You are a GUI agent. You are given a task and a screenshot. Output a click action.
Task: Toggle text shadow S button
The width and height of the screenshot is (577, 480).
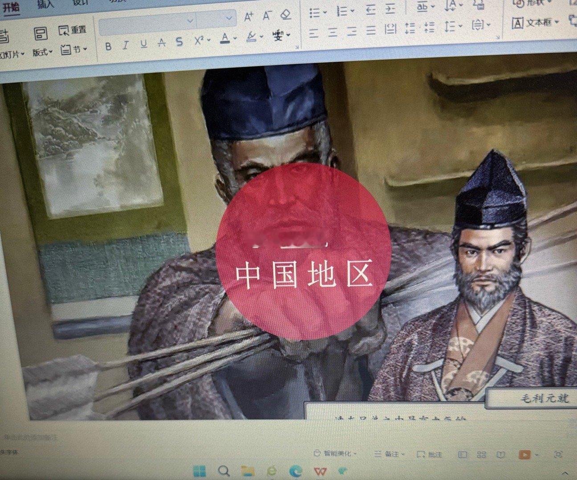pyautogui.click(x=179, y=42)
